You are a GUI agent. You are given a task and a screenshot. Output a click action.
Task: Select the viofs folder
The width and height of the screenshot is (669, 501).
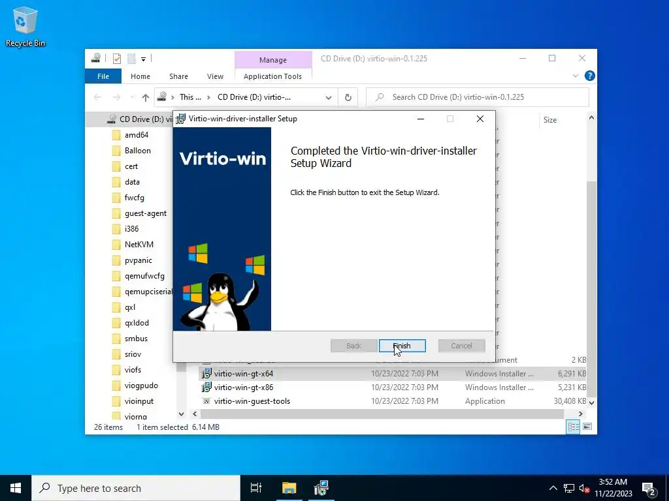coord(133,370)
